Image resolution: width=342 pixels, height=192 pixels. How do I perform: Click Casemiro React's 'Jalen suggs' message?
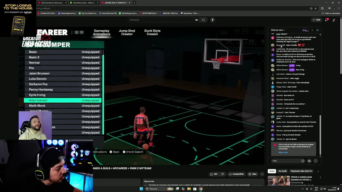coord(294,78)
